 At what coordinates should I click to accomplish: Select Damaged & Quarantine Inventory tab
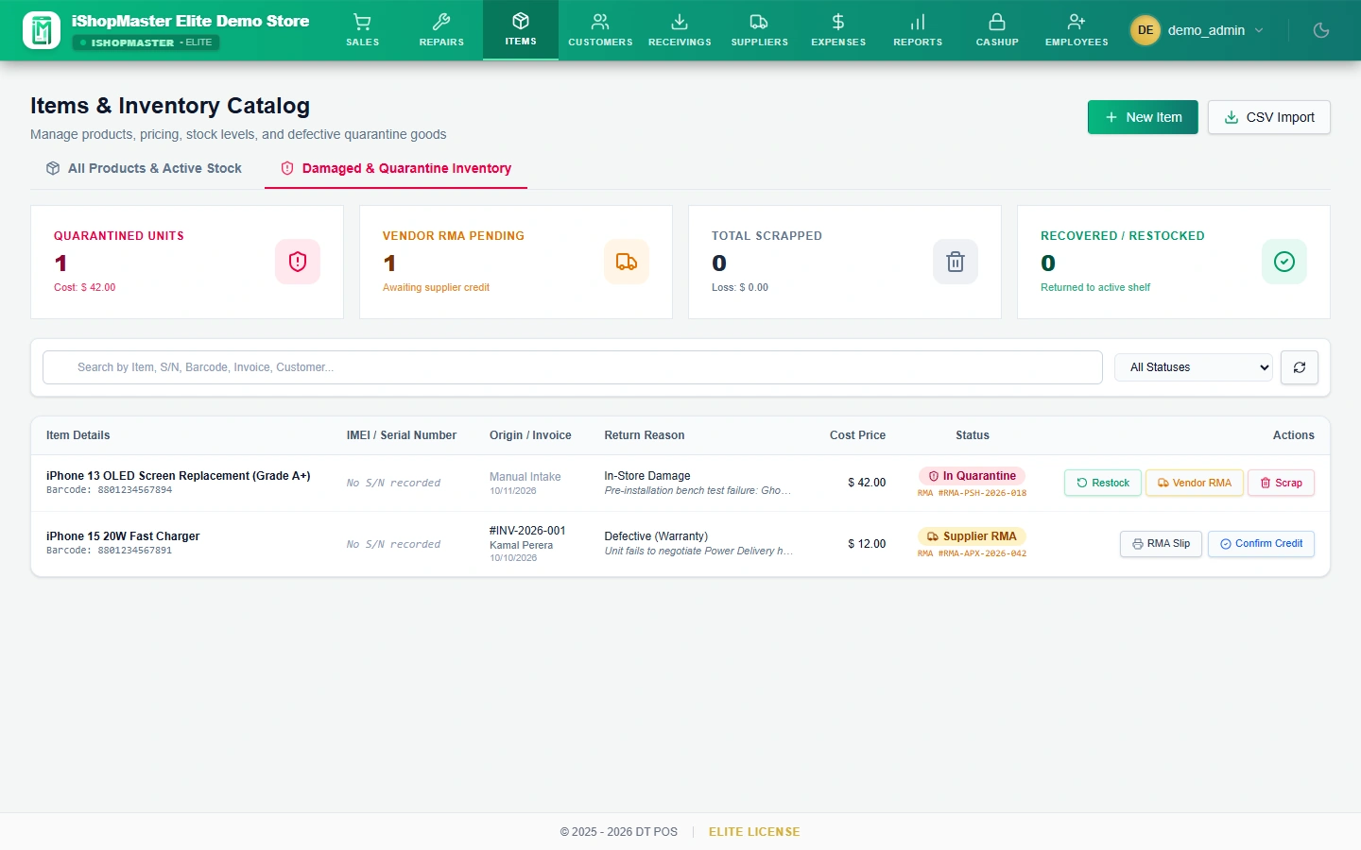coord(396,168)
